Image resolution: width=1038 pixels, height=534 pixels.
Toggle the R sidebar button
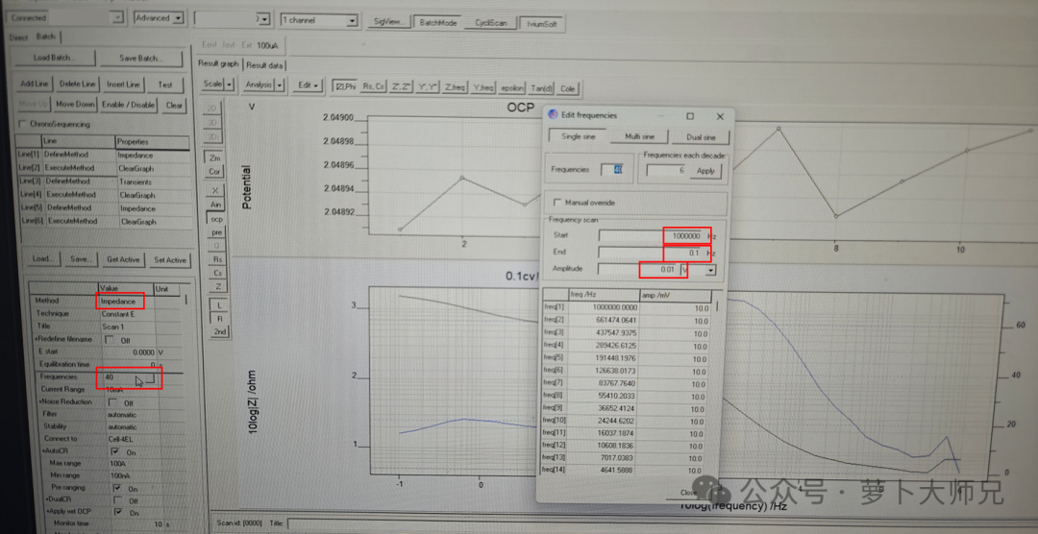(220, 318)
